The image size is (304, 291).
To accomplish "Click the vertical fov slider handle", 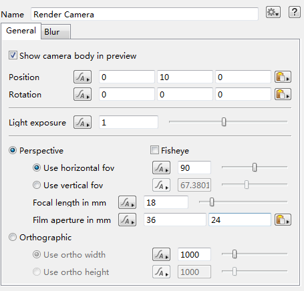I will tap(247, 185).
